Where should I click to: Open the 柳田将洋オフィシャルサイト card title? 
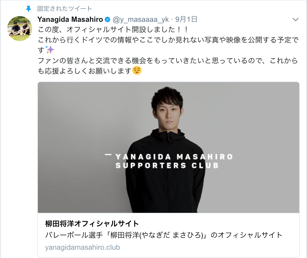(x=92, y=223)
